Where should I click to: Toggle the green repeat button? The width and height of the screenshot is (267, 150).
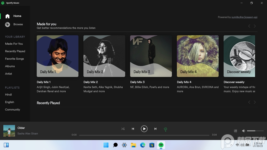pyautogui.click(x=165, y=129)
